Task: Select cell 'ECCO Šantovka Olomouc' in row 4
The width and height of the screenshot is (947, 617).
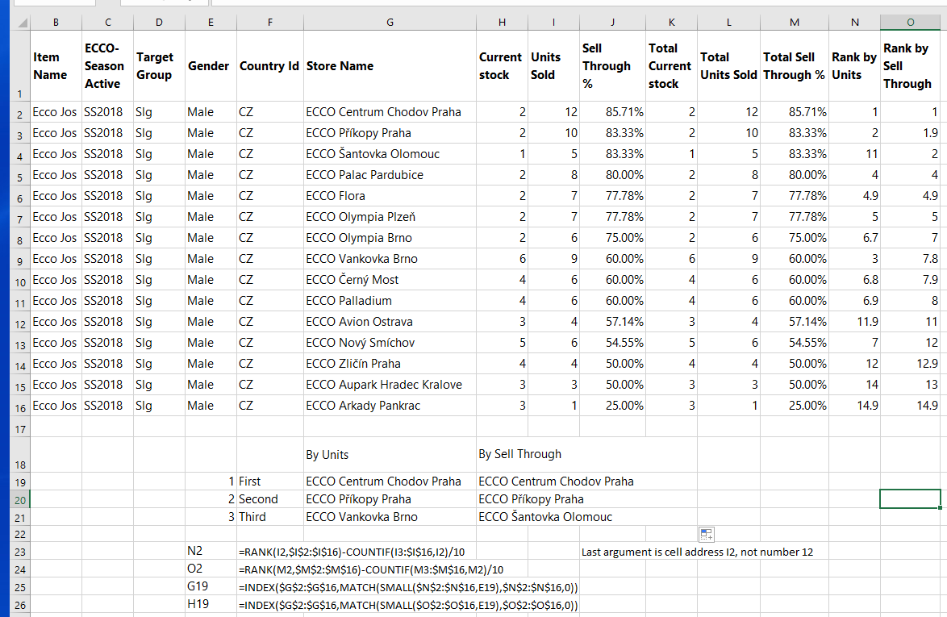Action: pyautogui.click(x=390, y=154)
